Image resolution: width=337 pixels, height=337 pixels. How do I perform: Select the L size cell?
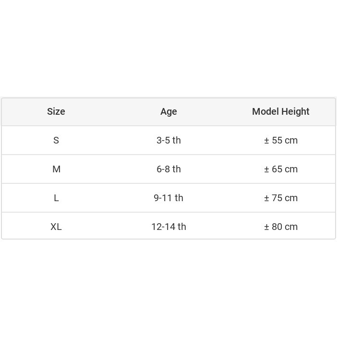[x=56, y=198]
